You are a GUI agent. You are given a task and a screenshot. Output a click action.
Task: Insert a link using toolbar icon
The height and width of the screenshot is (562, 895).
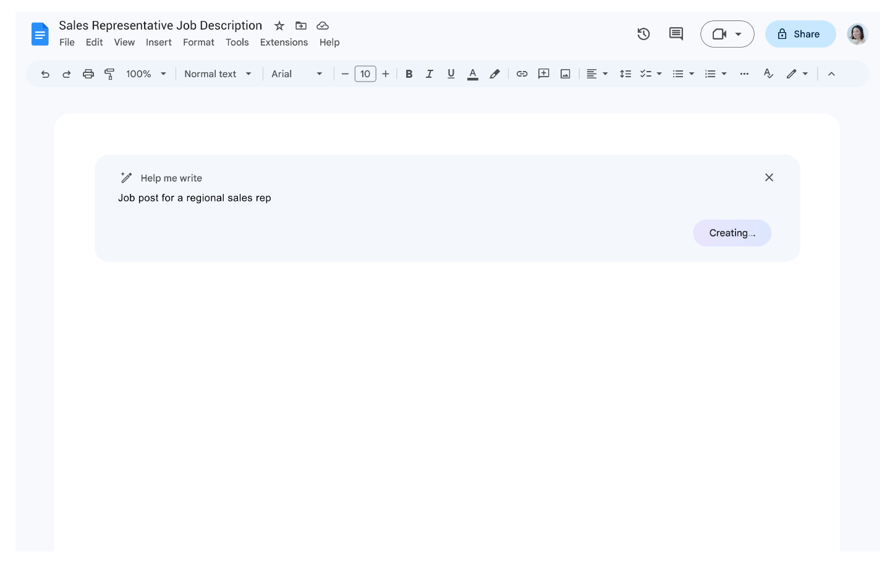522,74
